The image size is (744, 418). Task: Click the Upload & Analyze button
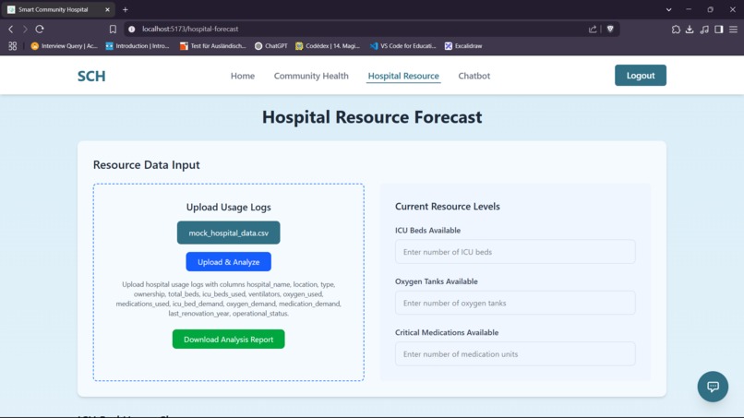point(228,262)
